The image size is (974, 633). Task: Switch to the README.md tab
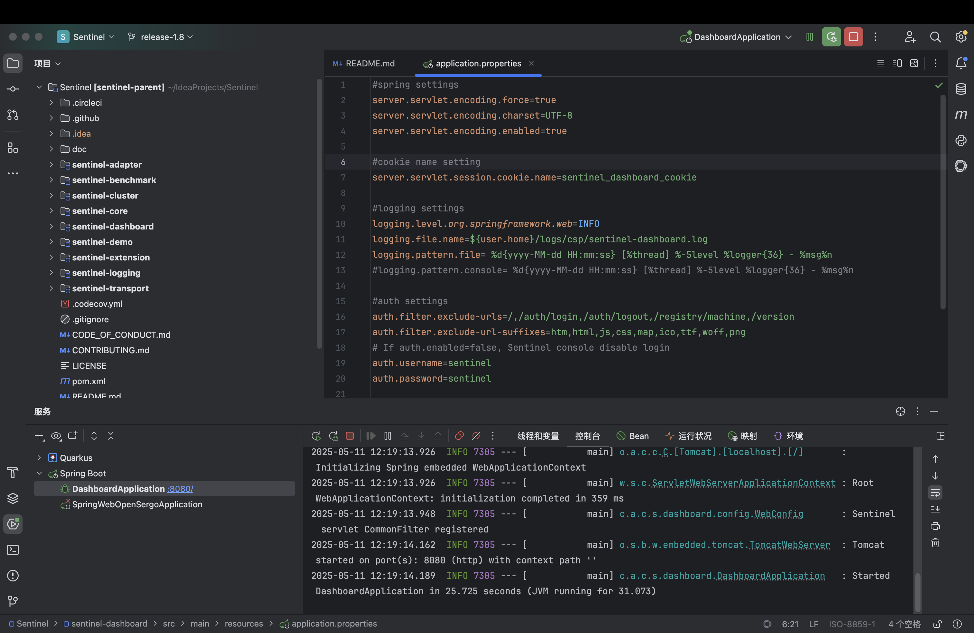364,63
